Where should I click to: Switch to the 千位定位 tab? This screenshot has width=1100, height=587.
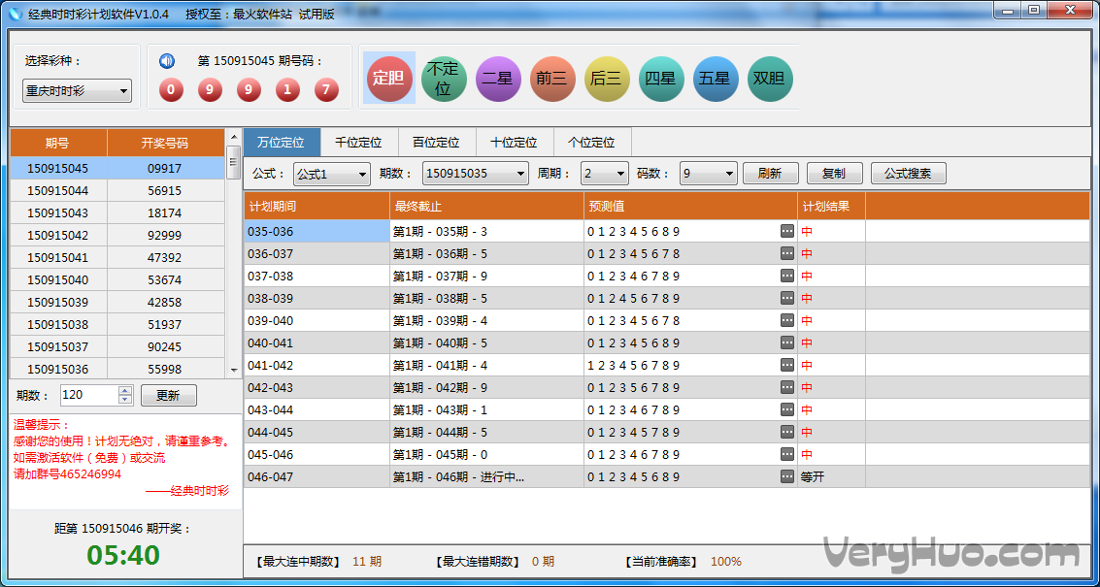359,142
